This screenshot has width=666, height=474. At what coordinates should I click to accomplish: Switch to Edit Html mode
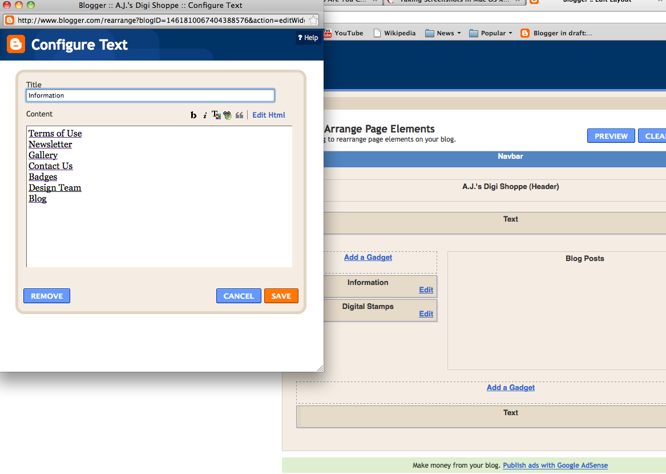pos(268,115)
